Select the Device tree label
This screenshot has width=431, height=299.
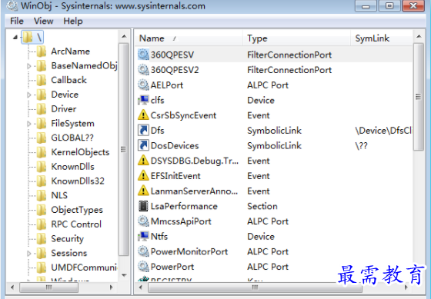pyautogui.click(x=65, y=95)
